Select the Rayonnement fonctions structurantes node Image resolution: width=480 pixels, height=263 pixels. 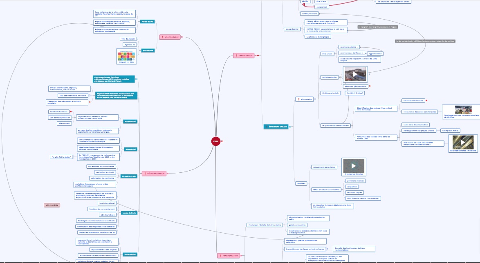click(x=117, y=96)
